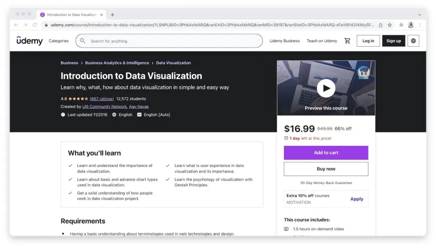Viewport: 436px width, 248px height.
Task: Open Ajay Nayak instructor page
Action: [139, 107]
